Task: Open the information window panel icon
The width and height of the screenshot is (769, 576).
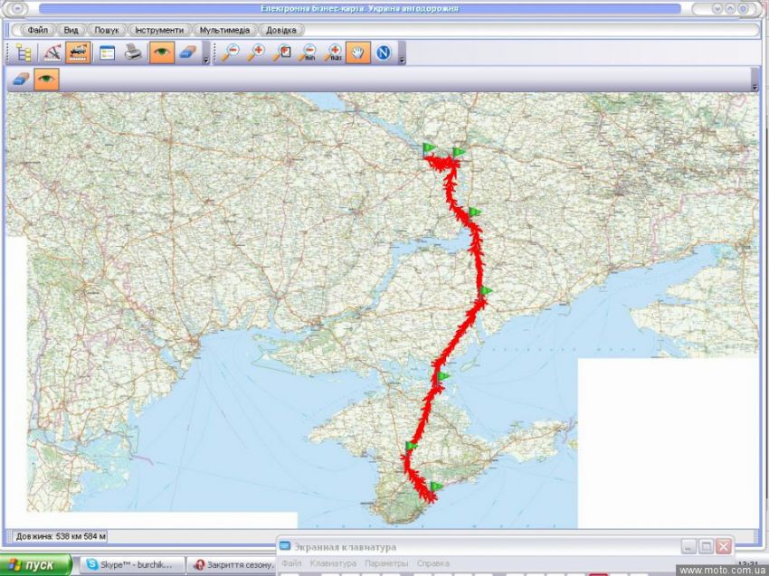Action: coord(107,52)
